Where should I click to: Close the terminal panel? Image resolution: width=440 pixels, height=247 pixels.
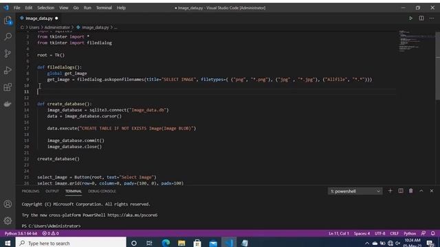tap(432, 191)
